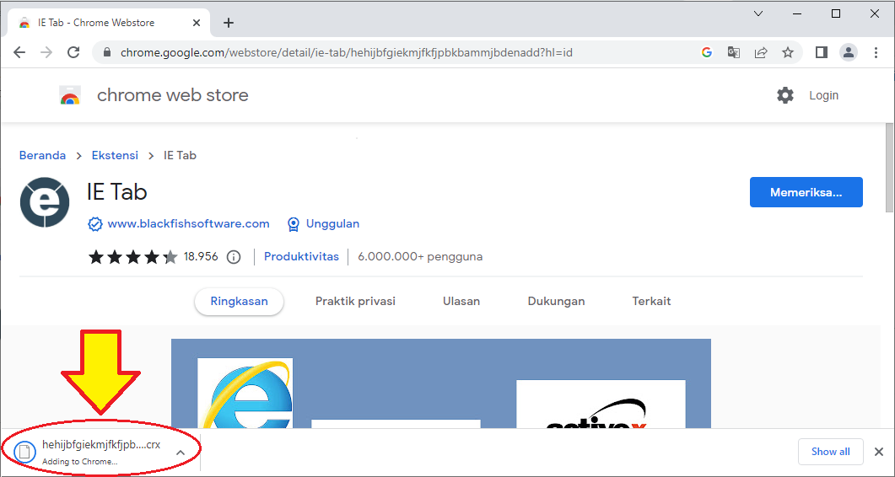
Task: Click the verified publisher badge icon
Action: [94, 224]
